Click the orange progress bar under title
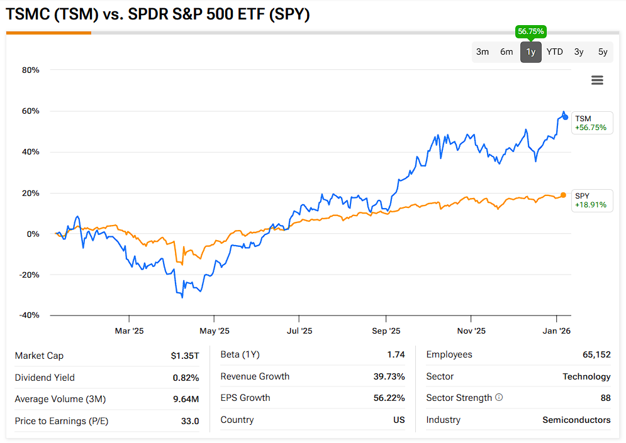 pos(48,33)
